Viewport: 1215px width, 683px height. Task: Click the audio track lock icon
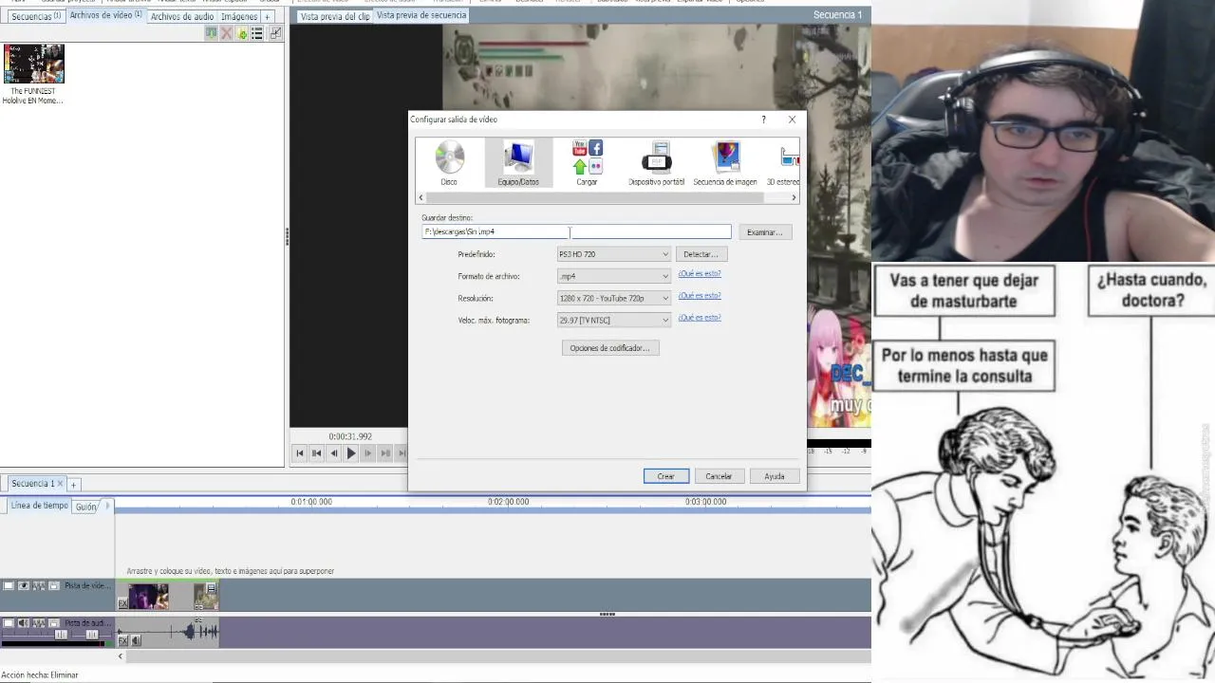pos(54,623)
